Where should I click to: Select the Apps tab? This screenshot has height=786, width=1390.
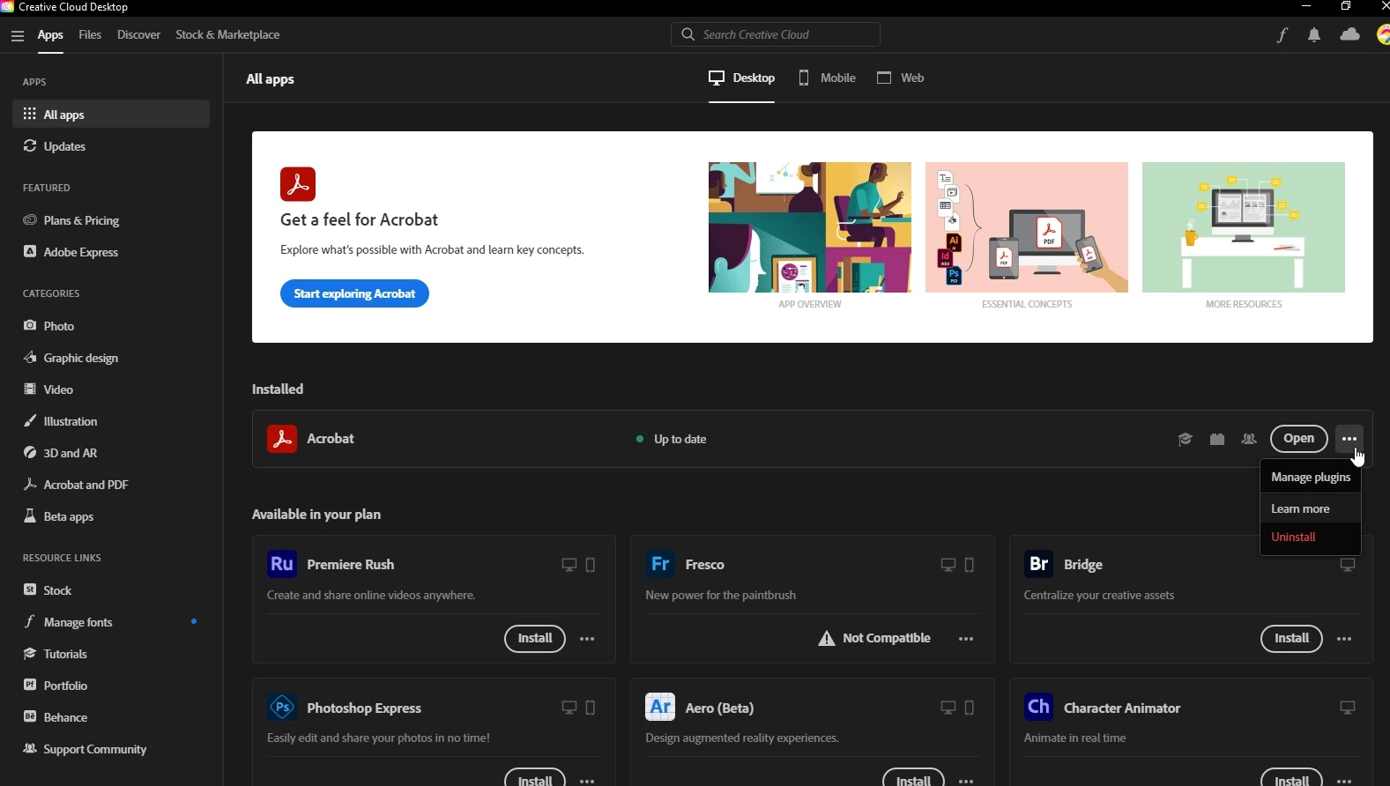[50, 35]
